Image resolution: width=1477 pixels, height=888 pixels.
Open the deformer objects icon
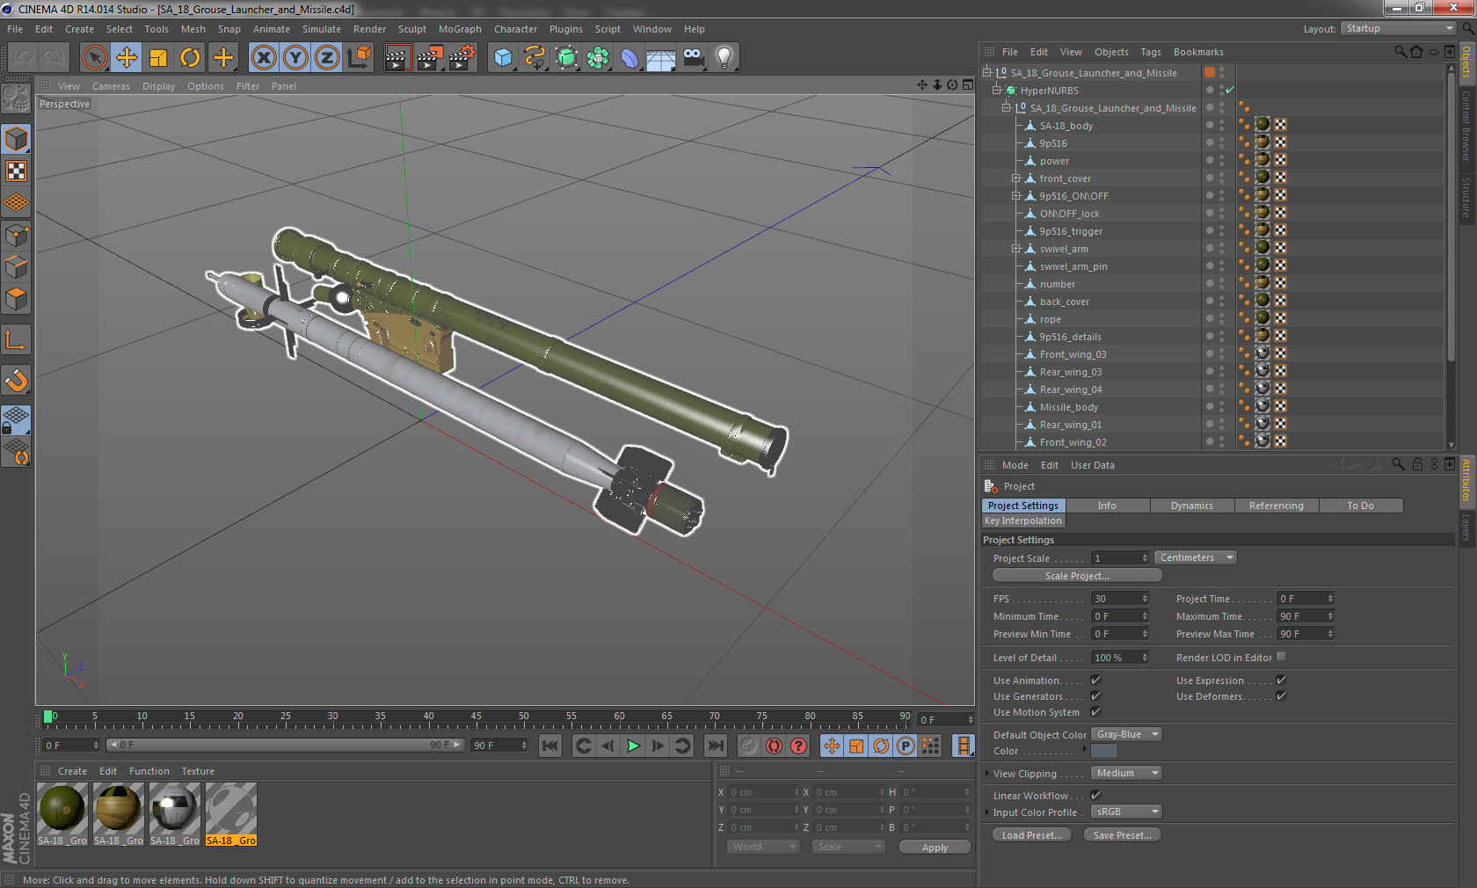tap(629, 58)
